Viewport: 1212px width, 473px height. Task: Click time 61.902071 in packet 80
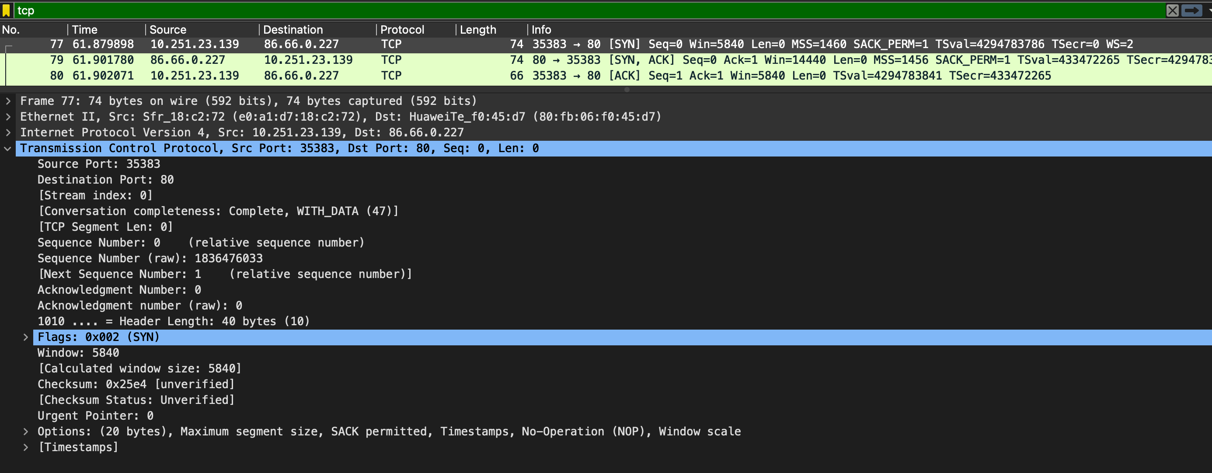coord(103,76)
